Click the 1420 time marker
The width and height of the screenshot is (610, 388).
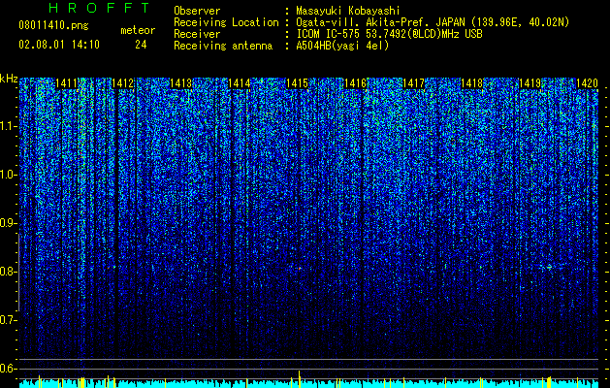tap(587, 83)
